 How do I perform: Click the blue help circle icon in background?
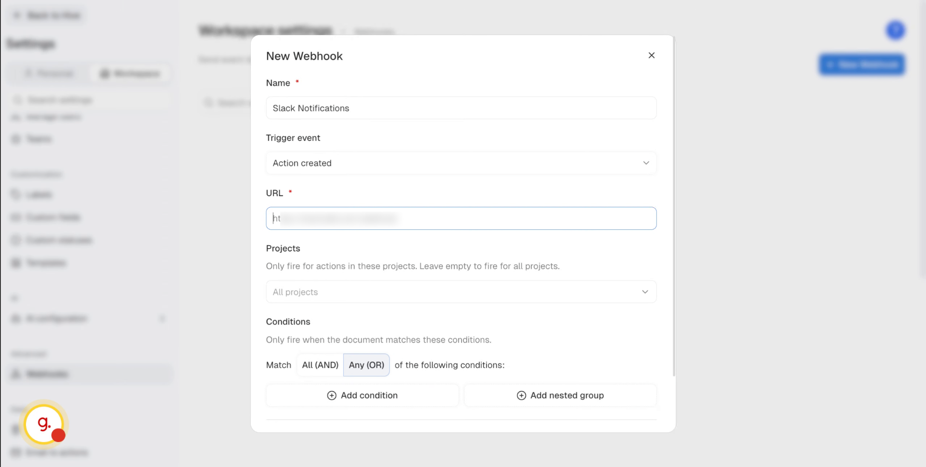(895, 30)
